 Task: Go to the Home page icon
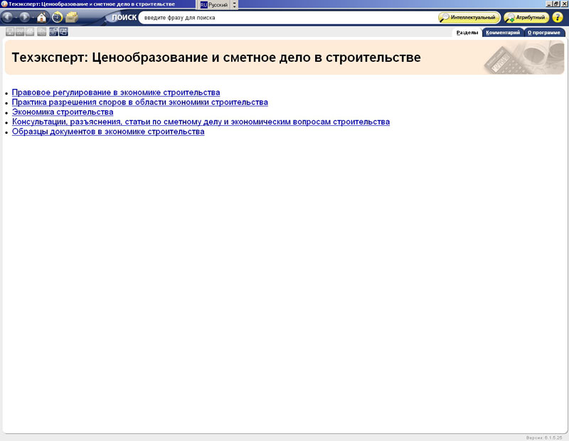coord(41,17)
